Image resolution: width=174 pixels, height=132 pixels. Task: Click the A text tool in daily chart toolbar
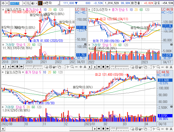pos(171,129)
